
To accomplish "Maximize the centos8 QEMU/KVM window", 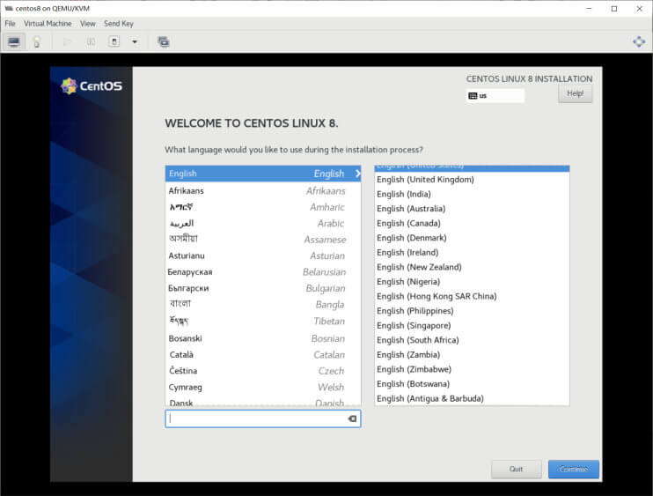I will click(x=614, y=8).
